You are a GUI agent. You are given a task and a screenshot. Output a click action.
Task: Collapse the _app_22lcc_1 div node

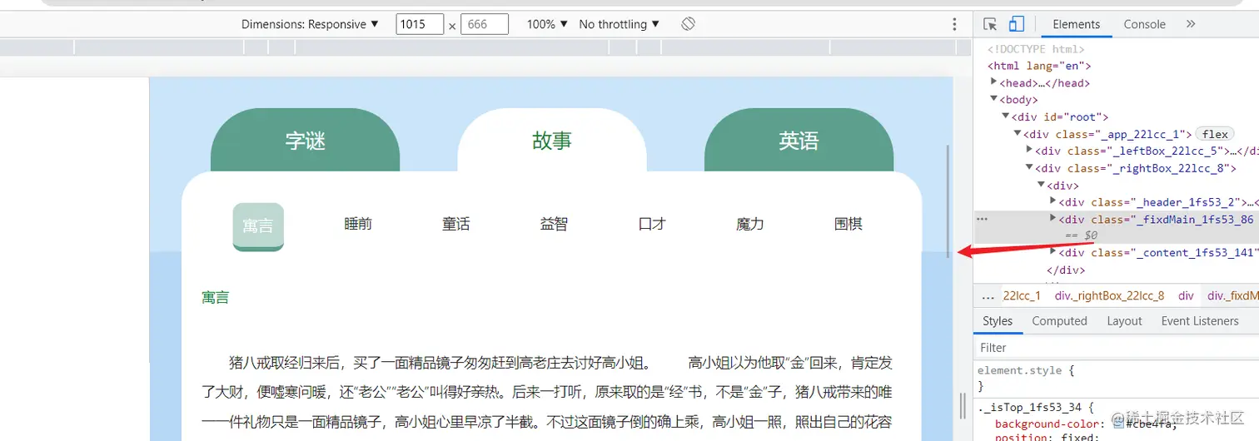1018,133
